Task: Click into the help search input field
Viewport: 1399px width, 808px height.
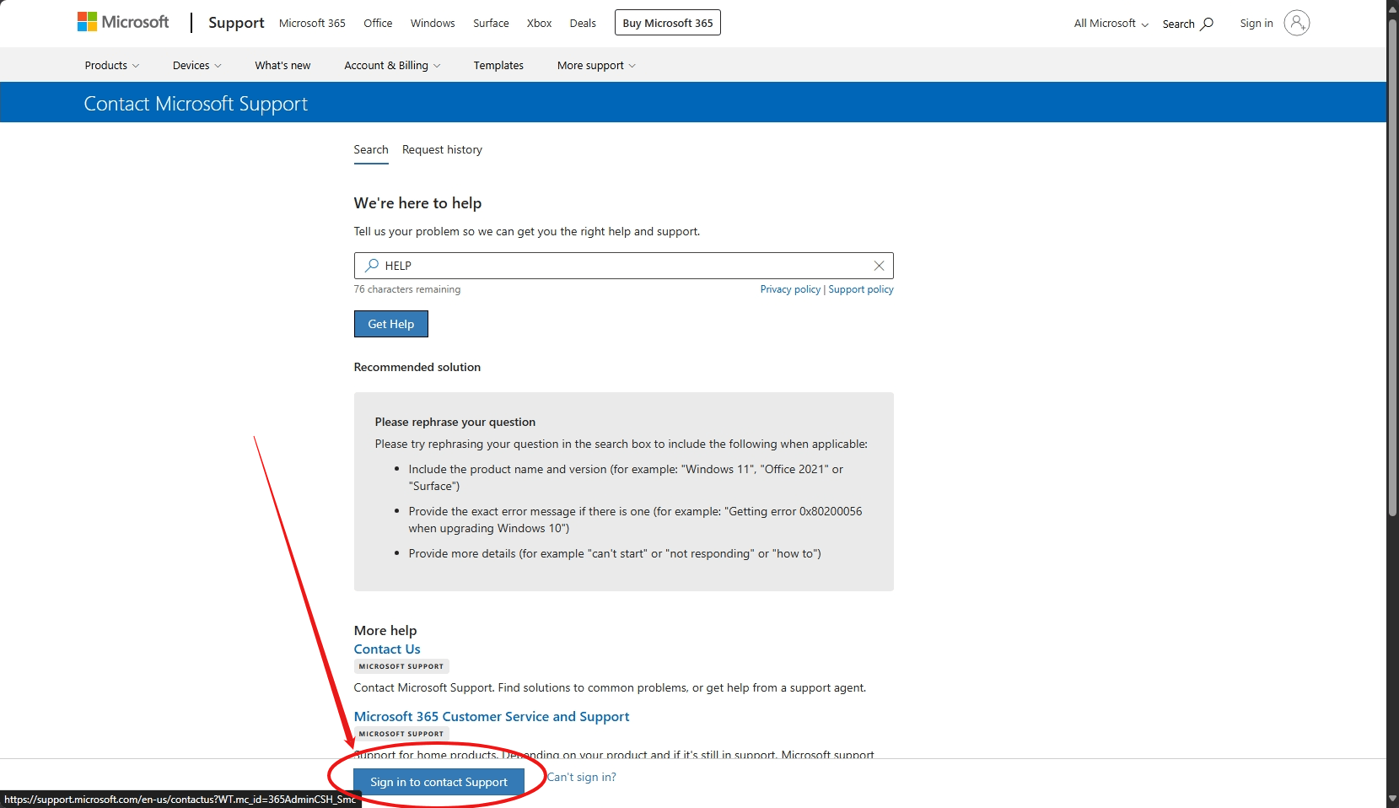Action: point(624,266)
